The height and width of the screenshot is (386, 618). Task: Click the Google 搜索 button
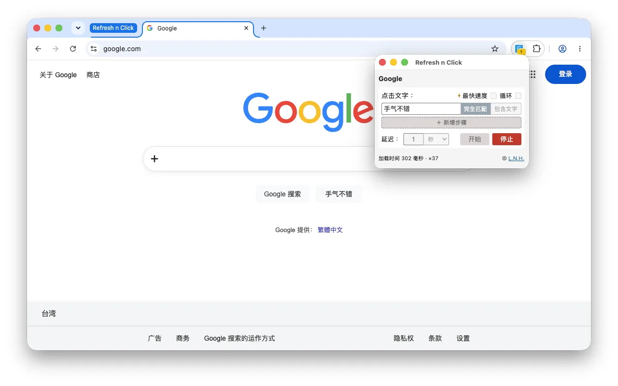282,194
